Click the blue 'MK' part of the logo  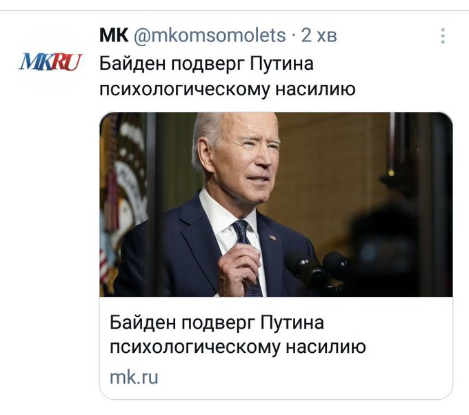point(35,61)
